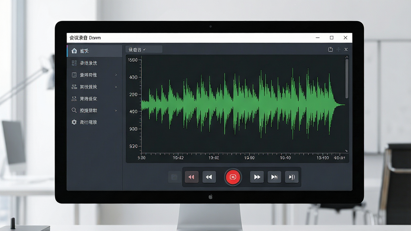The width and height of the screenshot is (411, 231).
Task: Click the gray rewind button
Action: 209,177
